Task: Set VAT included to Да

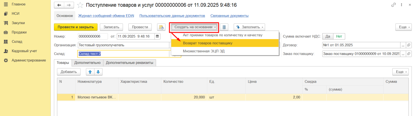Action: point(328,37)
